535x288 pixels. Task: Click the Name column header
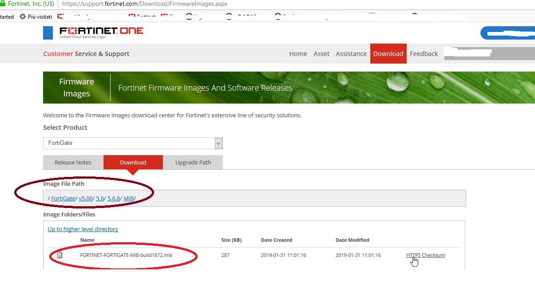pyautogui.click(x=87, y=240)
